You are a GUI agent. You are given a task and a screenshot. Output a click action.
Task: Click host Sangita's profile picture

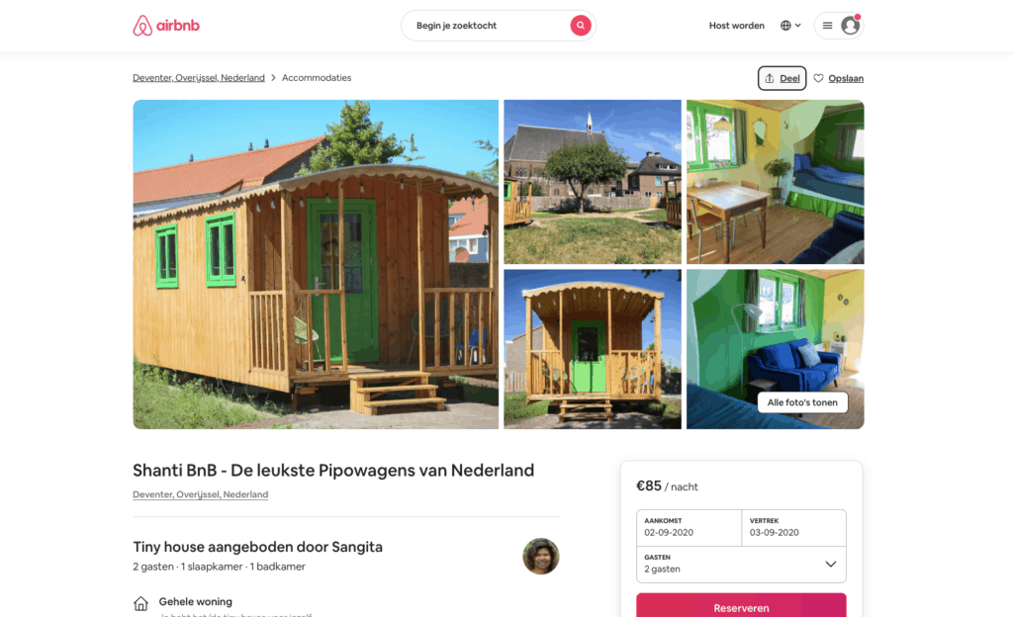click(x=541, y=556)
